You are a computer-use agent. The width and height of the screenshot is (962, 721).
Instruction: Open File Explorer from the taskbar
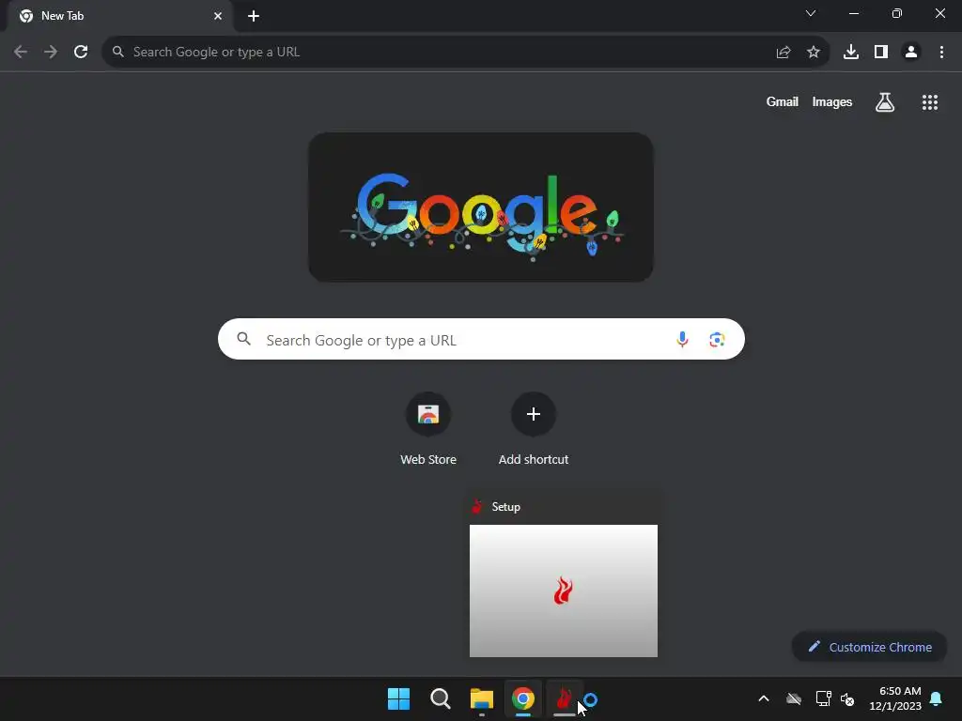482,698
